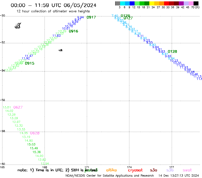Click the wave height value 10.46
202x178 pixels.
[194, 74]
